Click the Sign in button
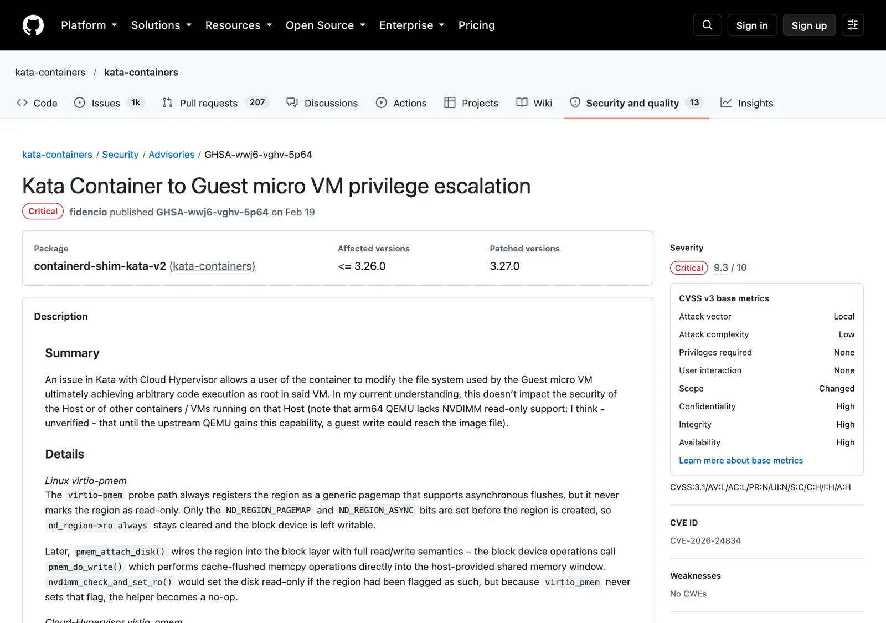The height and width of the screenshot is (623, 886). [x=752, y=25]
